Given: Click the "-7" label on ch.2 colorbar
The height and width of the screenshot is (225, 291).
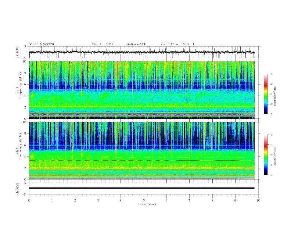Looking at the screenshot, I should tap(271, 175).
